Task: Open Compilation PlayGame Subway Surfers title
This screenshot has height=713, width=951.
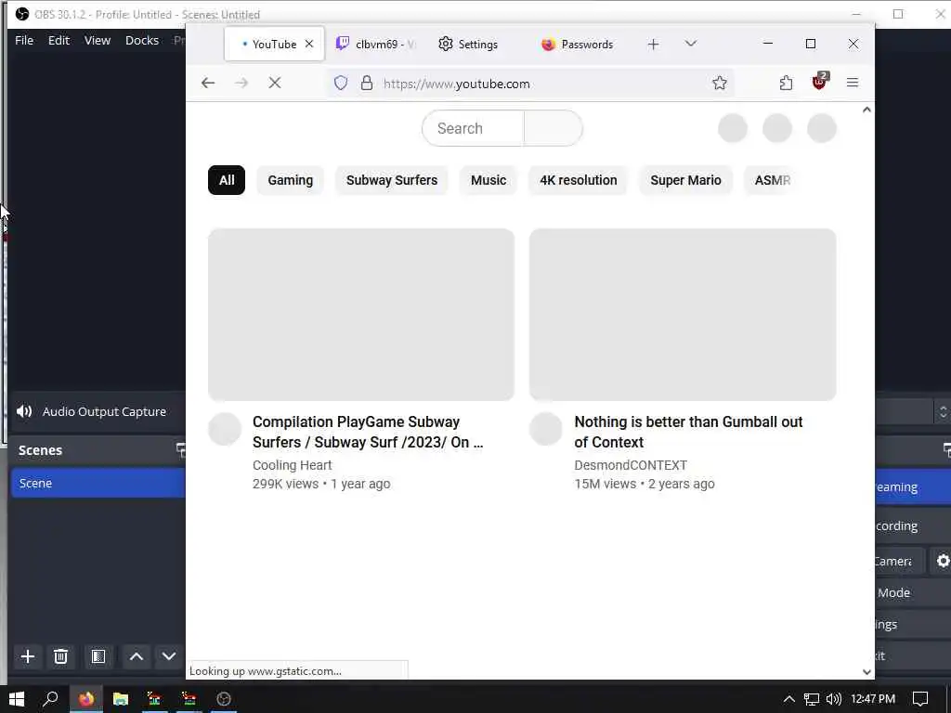Action: pyautogui.click(x=368, y=432)
